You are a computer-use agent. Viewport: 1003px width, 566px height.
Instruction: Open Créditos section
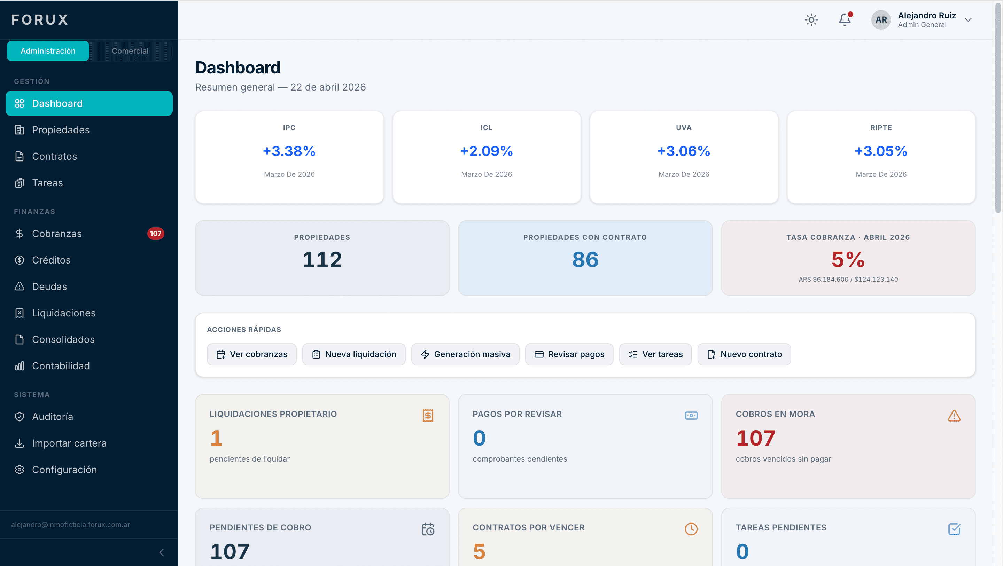click(x=89, y=260)
